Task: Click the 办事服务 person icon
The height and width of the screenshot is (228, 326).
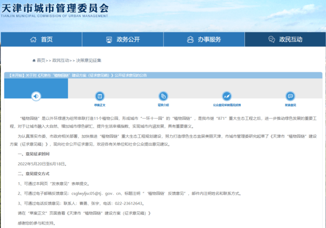Action: 190,40
